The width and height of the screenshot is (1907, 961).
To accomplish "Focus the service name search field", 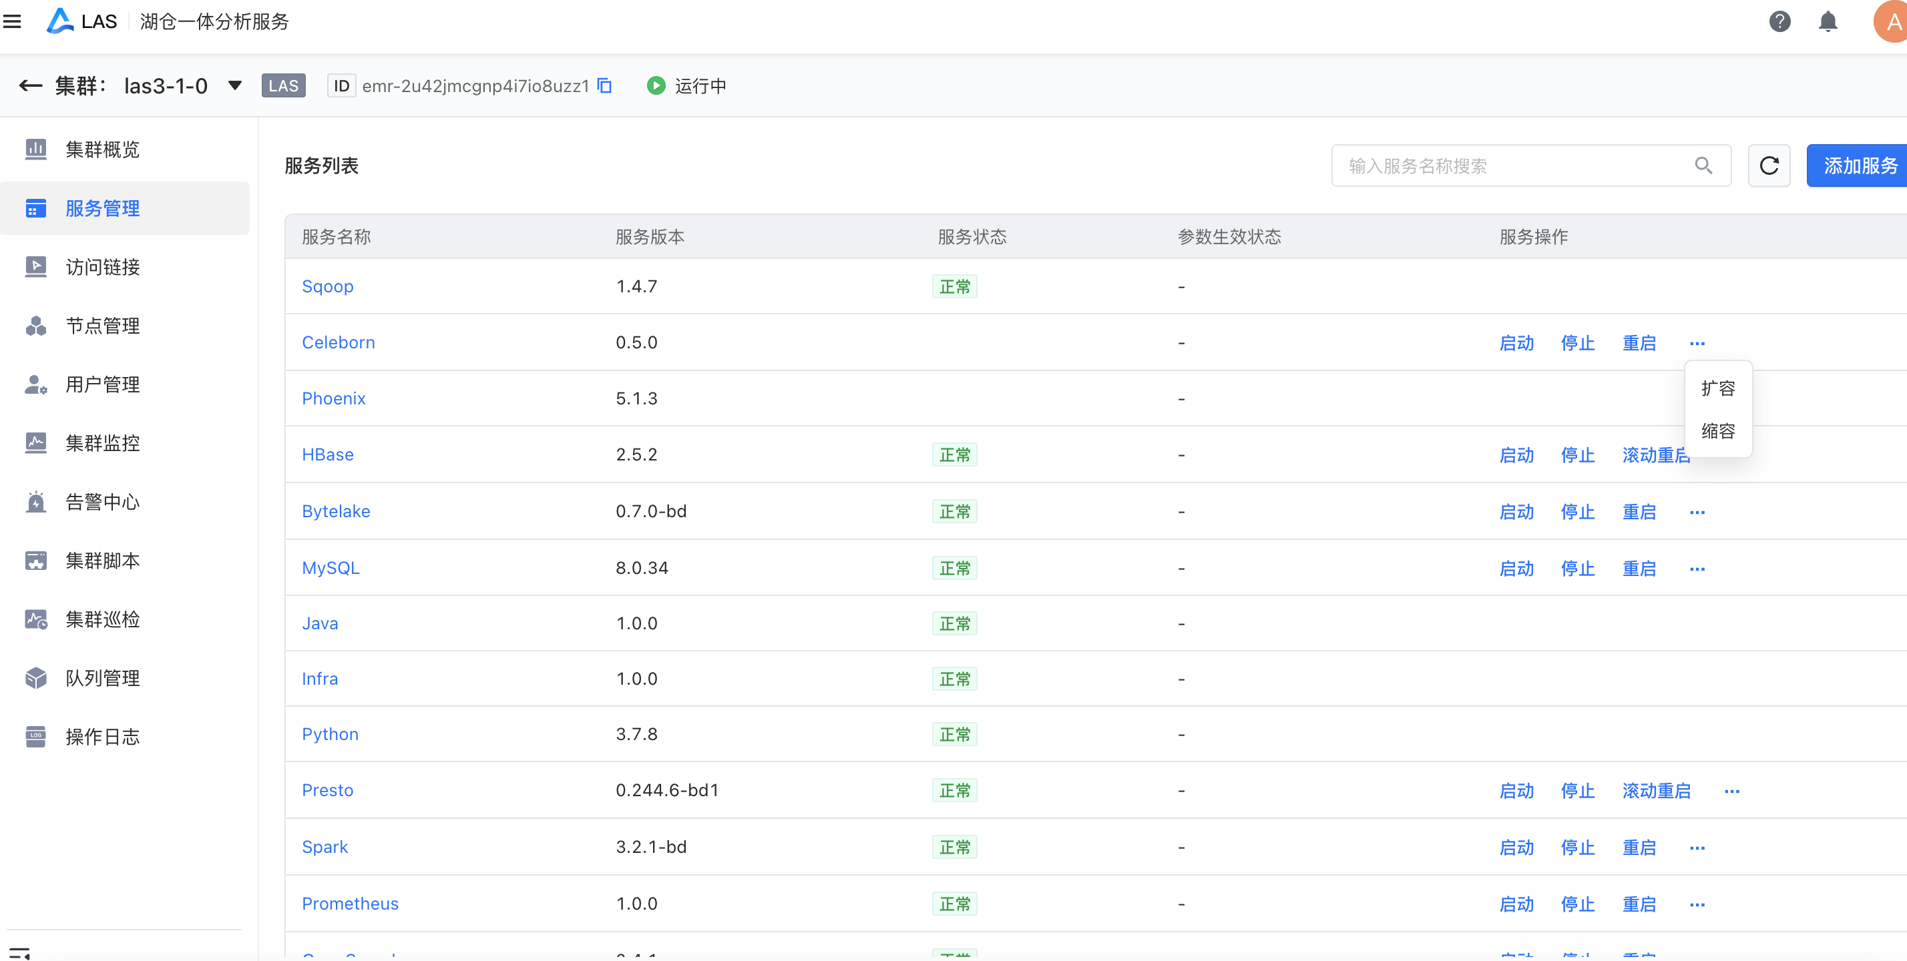I will coord(1510,166).
